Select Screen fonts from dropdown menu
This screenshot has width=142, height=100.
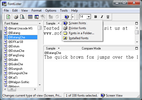[x=82, y=23]
